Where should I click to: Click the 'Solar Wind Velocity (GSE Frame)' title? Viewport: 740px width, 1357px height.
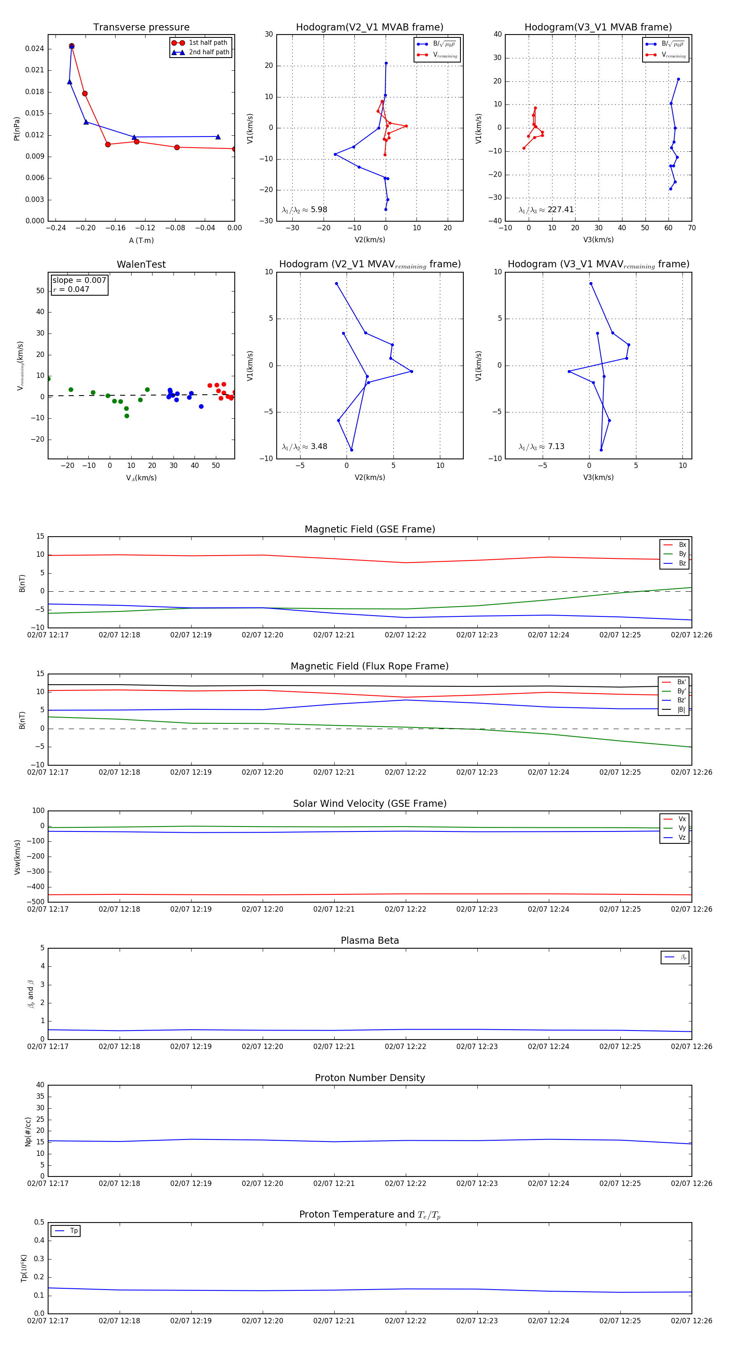370,804
